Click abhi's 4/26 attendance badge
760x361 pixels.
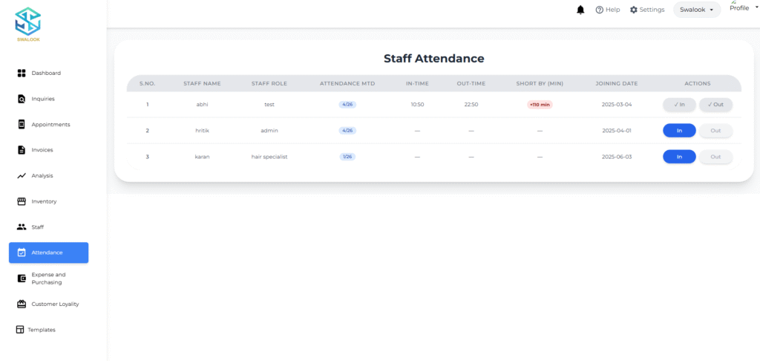pos(347,105)
